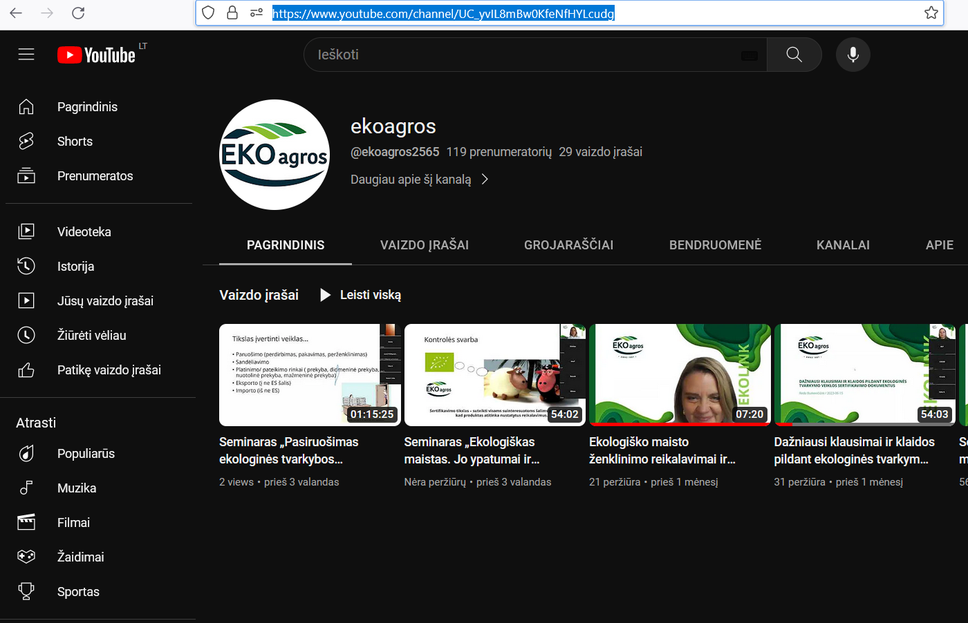Click the Prenumeratos sidebar label
This screenshot has height=623, width=968.
[x=95, y=176]
